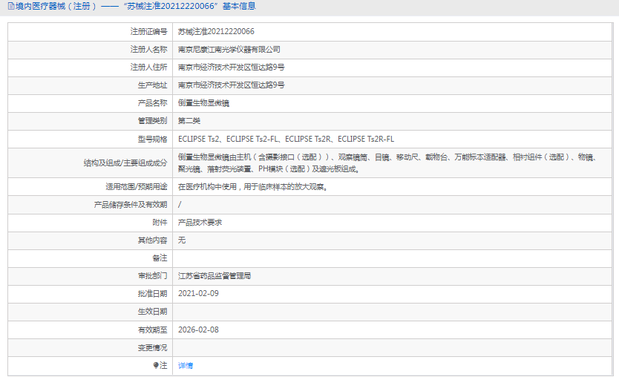Click the 注册人名称 label cell
The width and height of the screenshot is (619, 377).
(x=149, y=49)
